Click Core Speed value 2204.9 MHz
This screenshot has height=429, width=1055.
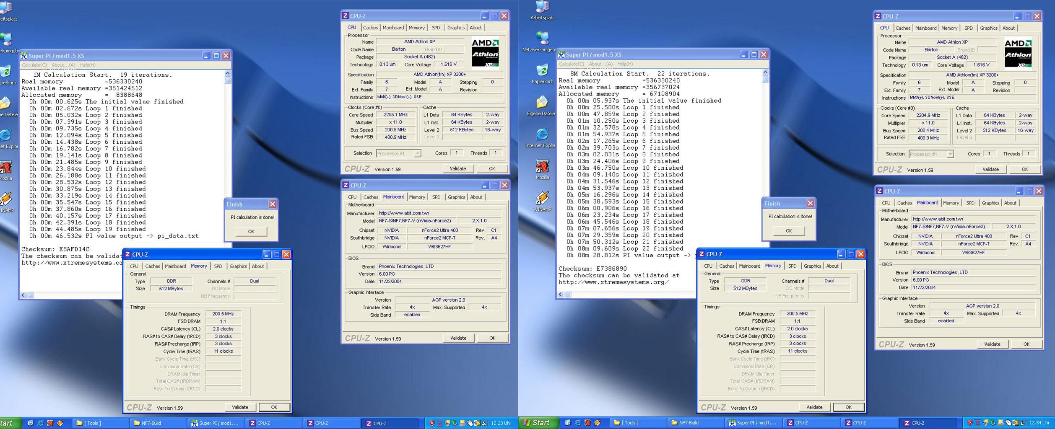point(928,116)
